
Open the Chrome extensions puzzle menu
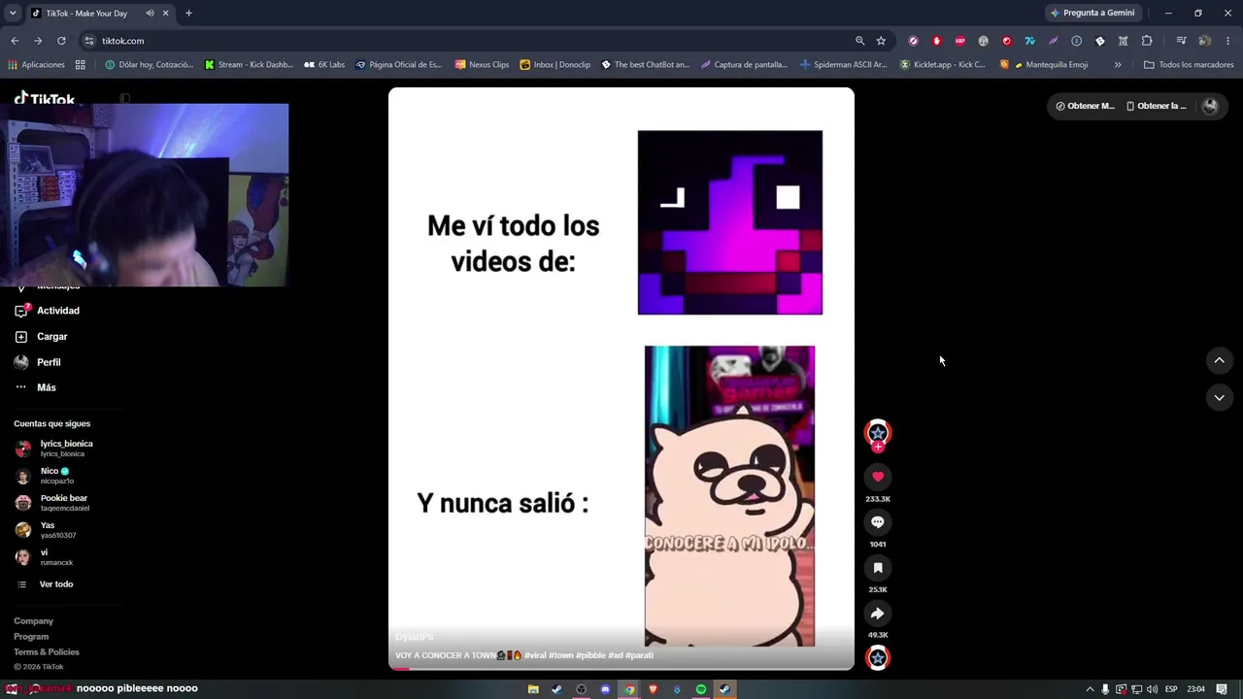(1147, 41)
